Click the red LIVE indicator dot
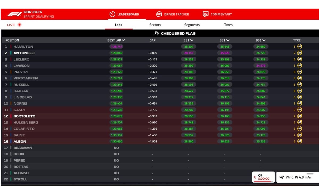The height and width of the screenshot is (194, 319). (x=19, y=25)
